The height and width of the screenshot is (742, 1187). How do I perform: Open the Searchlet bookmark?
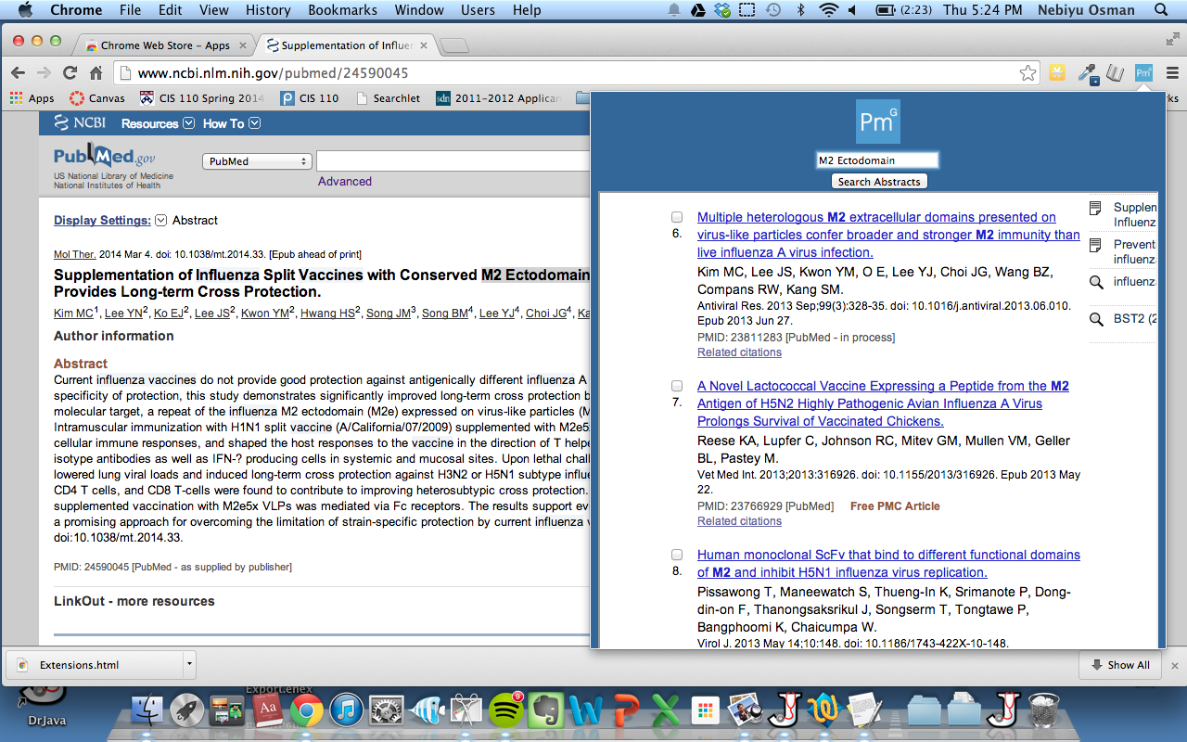387,97
